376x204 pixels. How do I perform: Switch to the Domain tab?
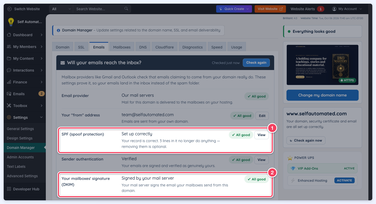tap(63, 47)
